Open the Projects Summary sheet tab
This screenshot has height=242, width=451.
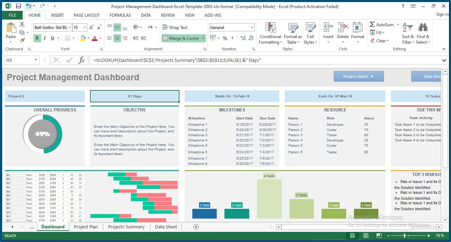point(126,227)
